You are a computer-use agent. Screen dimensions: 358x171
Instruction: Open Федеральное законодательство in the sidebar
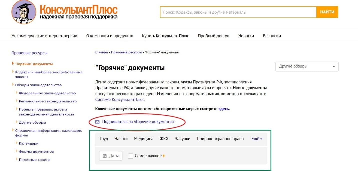[x=47, y=93]
